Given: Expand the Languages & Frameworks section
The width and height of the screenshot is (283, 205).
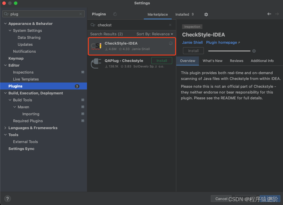Looking at the screenshot, I should (5, 128).
